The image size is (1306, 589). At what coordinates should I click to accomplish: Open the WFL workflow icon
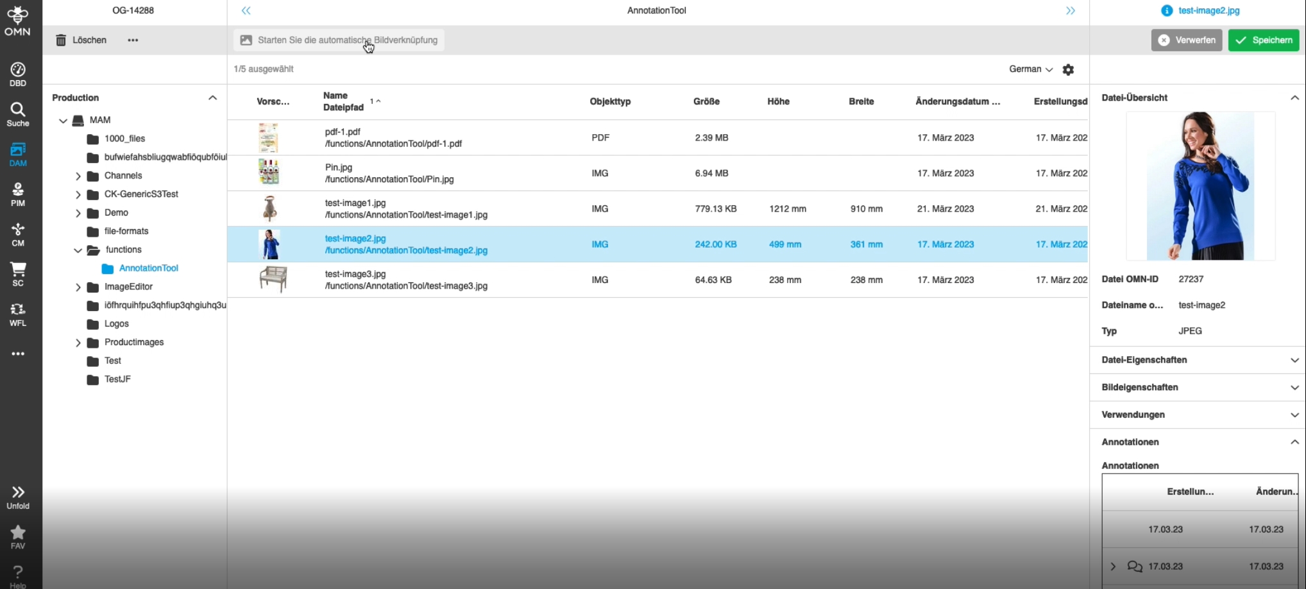click(x=18, y=314)
